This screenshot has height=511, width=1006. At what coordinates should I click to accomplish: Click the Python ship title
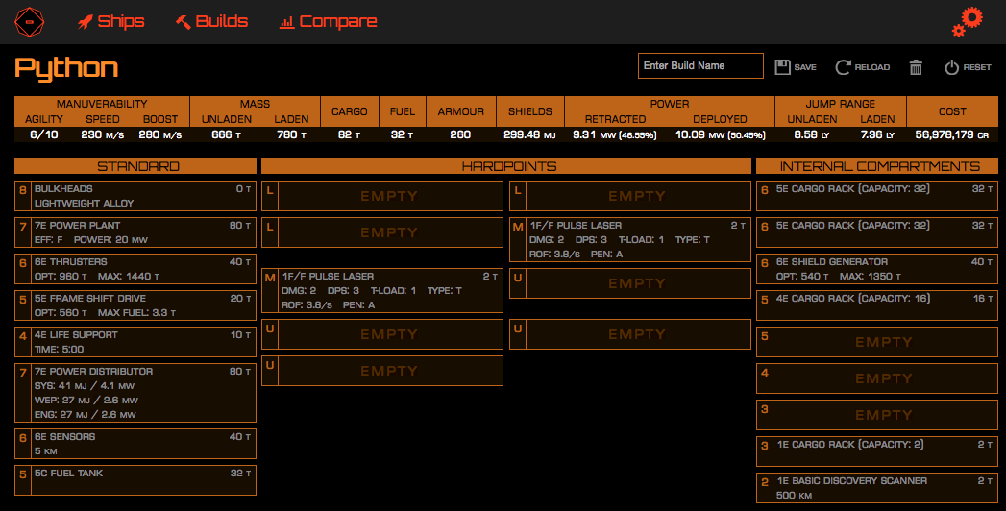(x=66, y=68)
